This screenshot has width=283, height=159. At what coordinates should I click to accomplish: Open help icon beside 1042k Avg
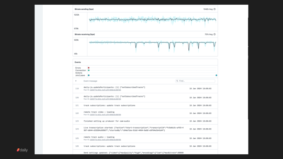[x=214, y=9]
